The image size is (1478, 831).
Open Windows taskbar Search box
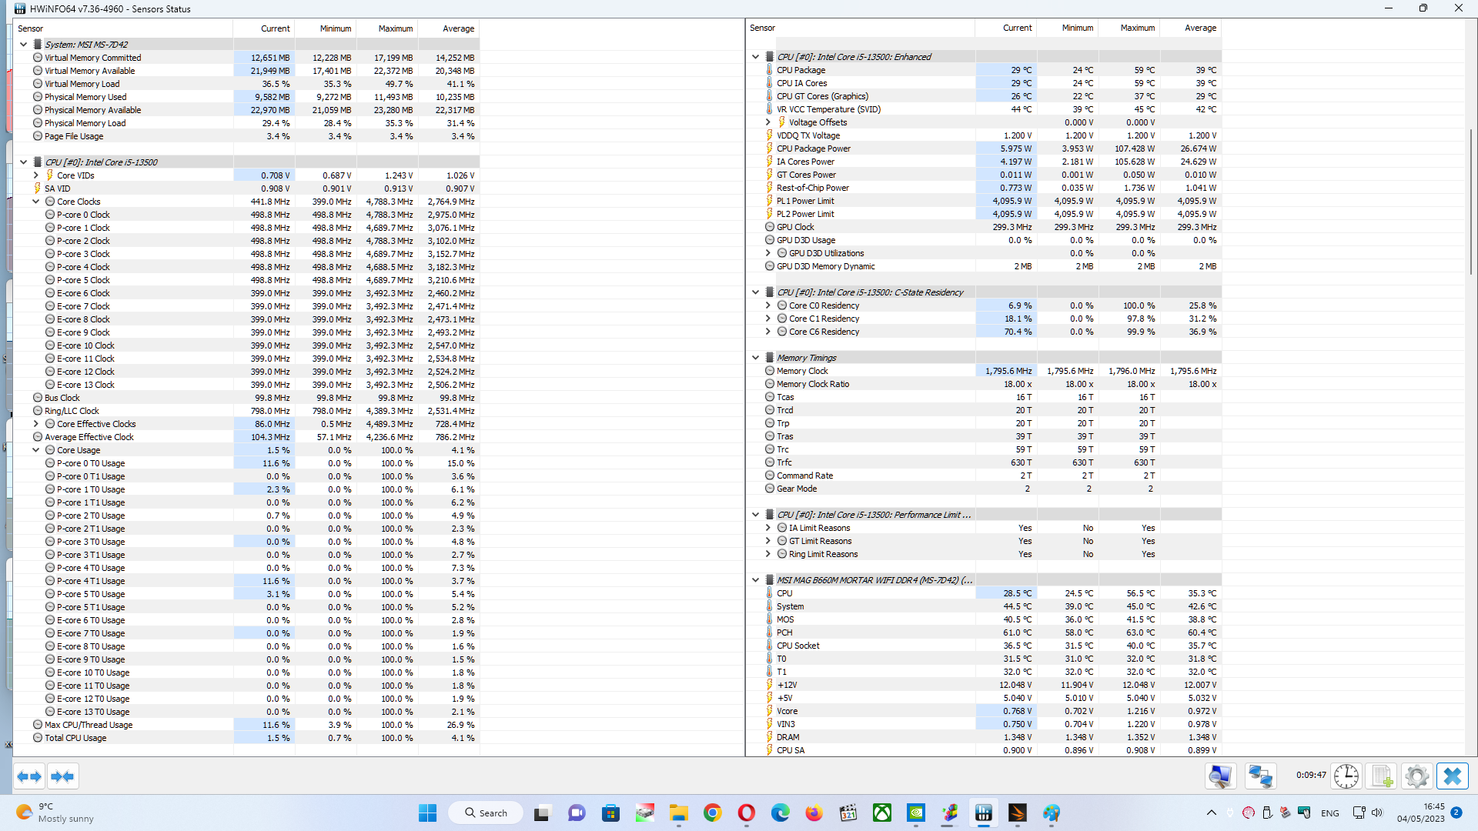[x=487, y=813]
